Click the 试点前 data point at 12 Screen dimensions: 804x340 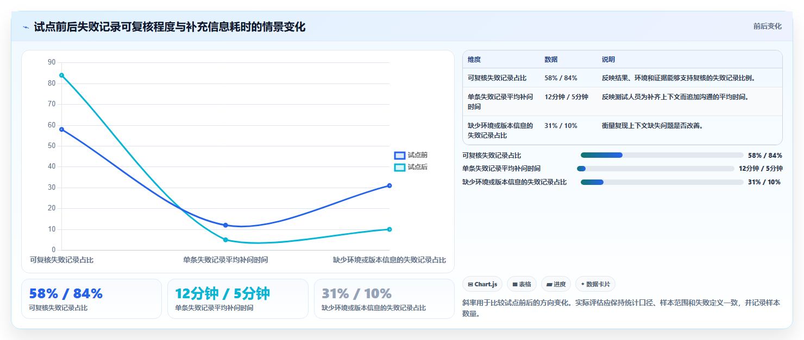click(x=225, y=225)
